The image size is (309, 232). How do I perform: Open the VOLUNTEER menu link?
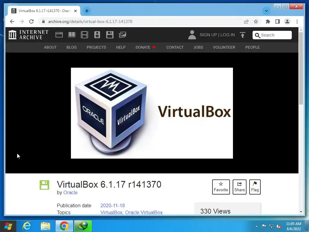point(224,47)
